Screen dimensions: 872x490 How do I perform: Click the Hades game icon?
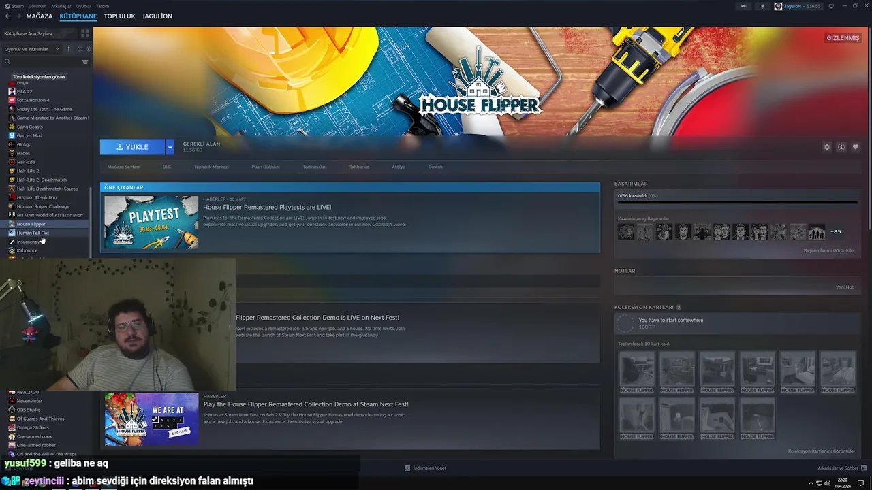12,153
